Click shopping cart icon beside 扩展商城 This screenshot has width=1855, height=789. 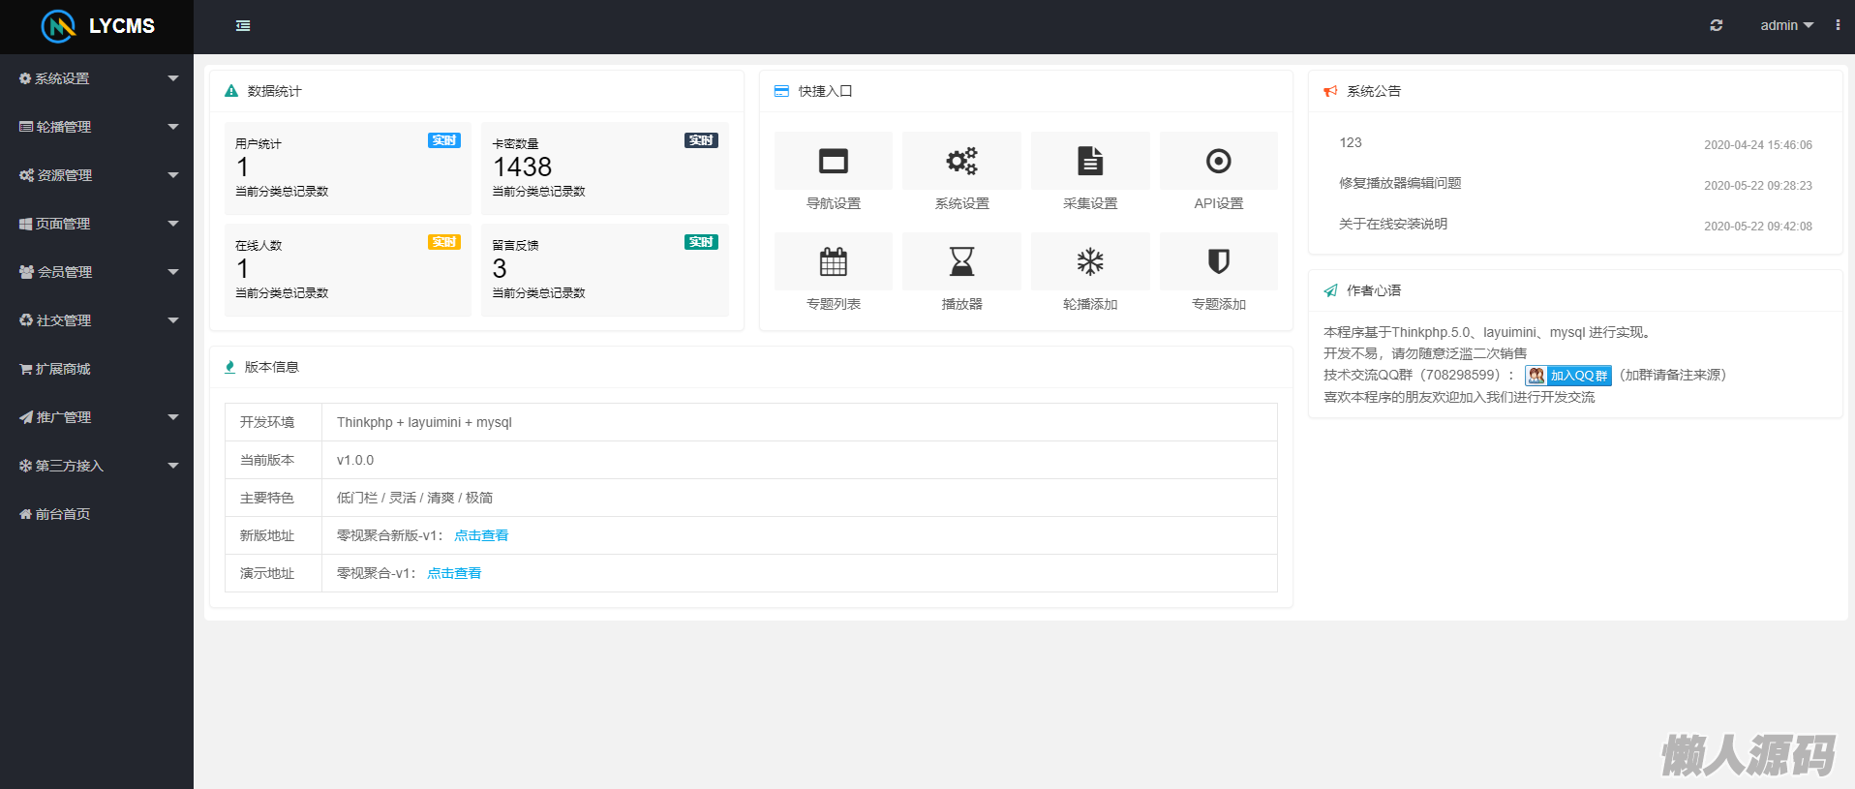click(26, 369)
